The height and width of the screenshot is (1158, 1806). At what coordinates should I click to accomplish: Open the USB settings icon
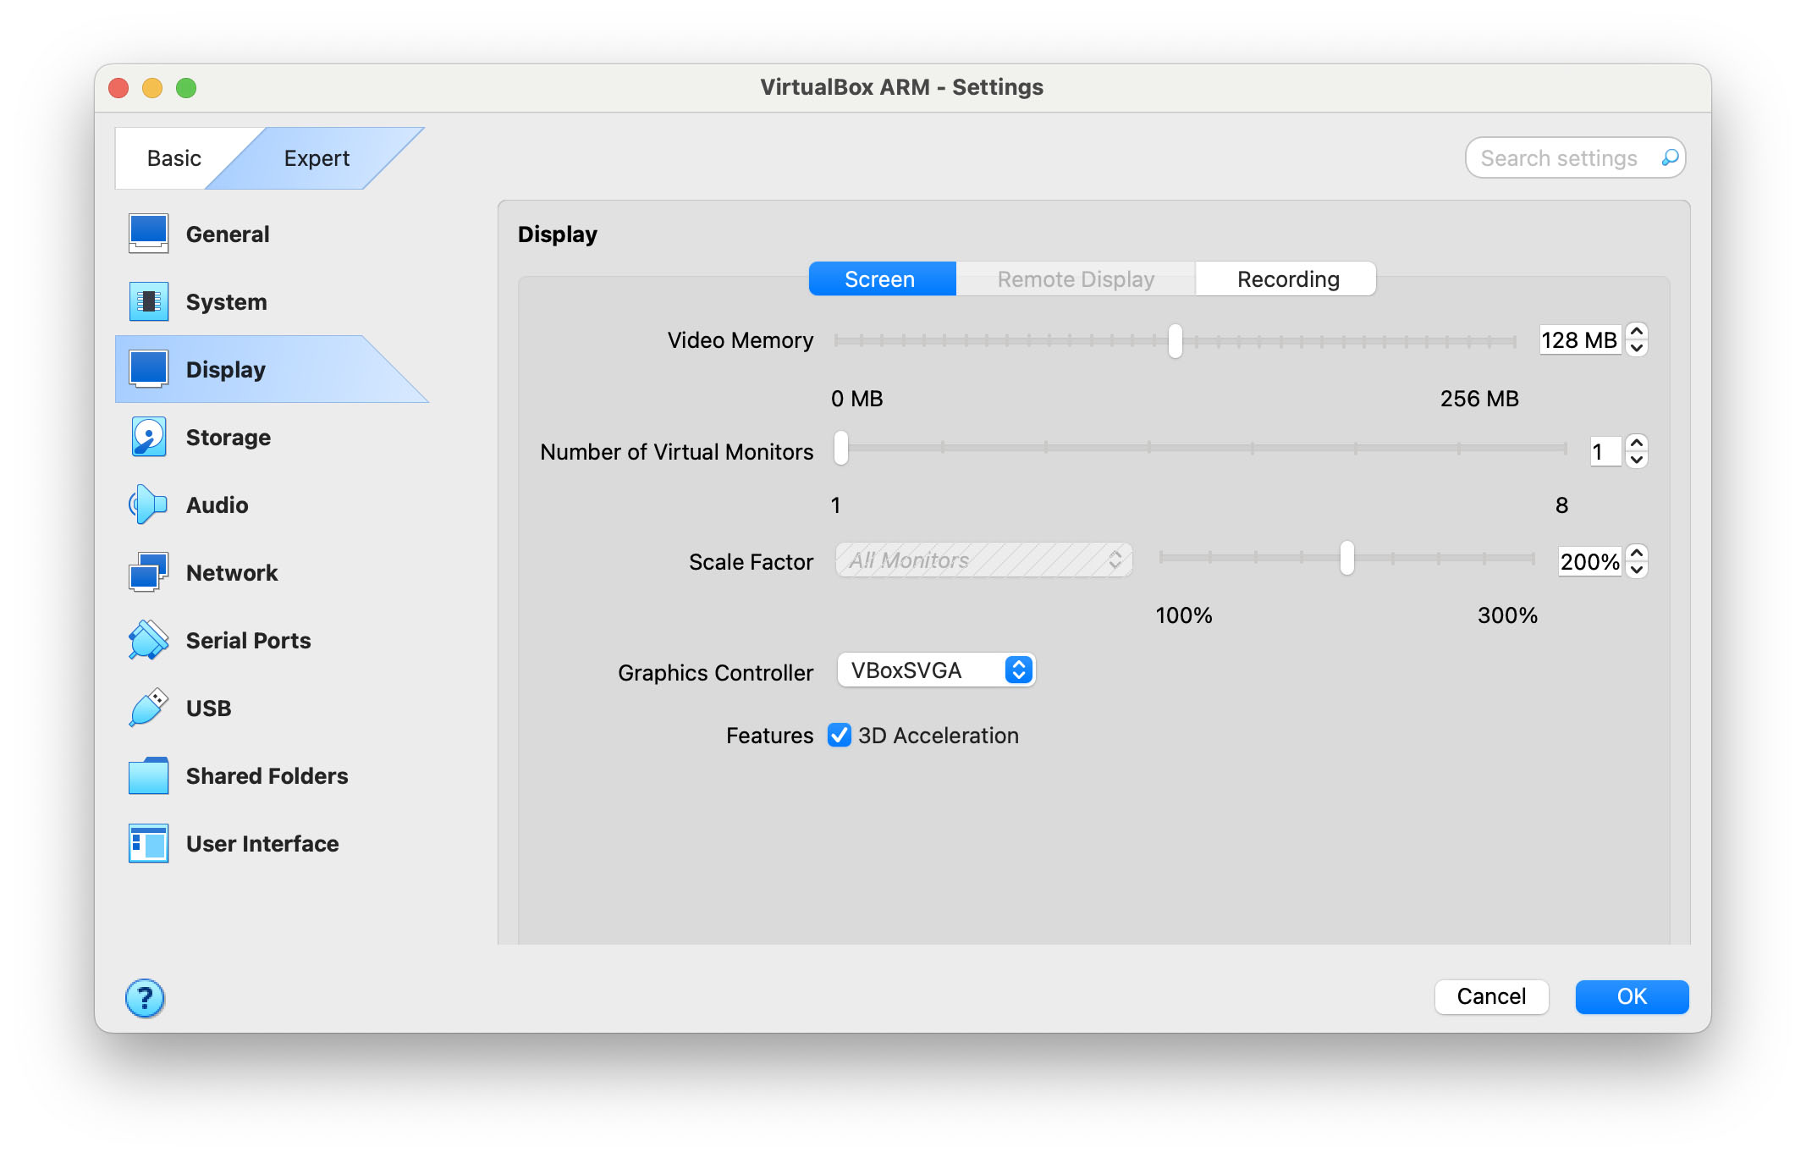[x=149, y=708]
